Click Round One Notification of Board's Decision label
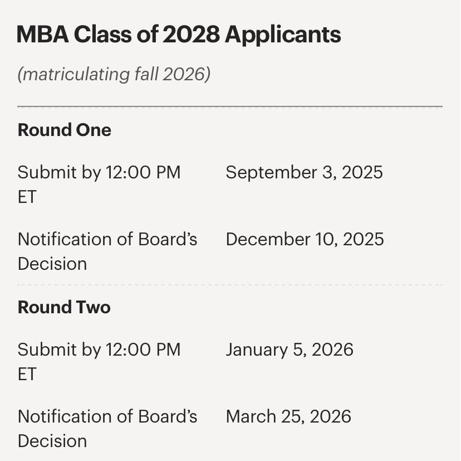461x461 pixels. (x=107, y=251)
